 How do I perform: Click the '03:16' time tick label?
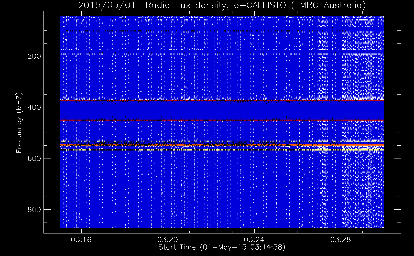[81, 240]
